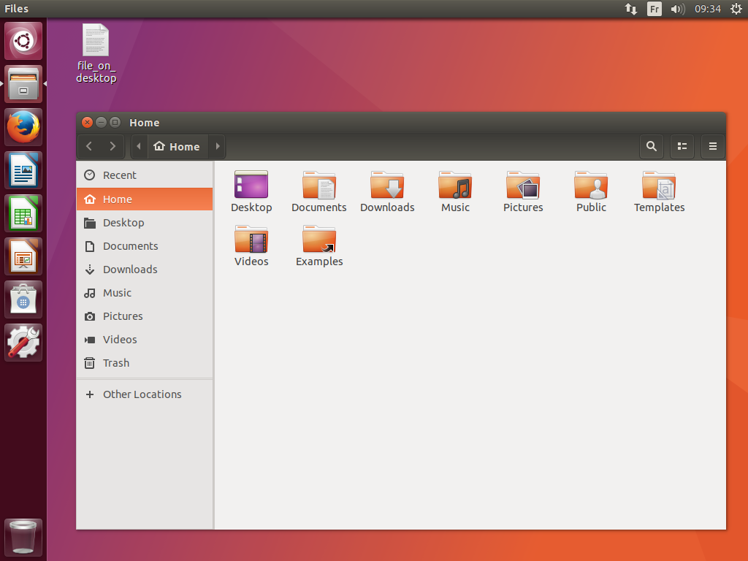Select the Examples shortcut folder
Viewport: 748px width, 561px height.
319,239
